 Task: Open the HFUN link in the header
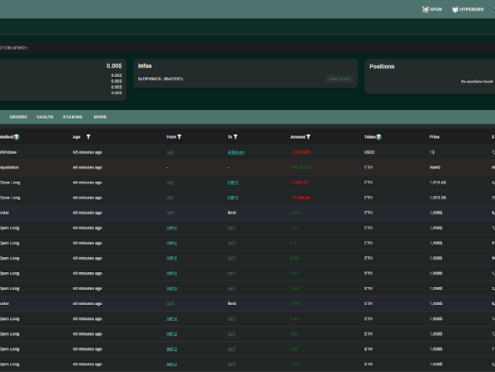[432, 9]
